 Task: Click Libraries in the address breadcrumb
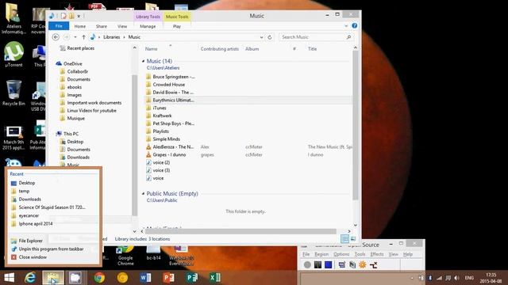pyautogui.click(x=111, y=37)
